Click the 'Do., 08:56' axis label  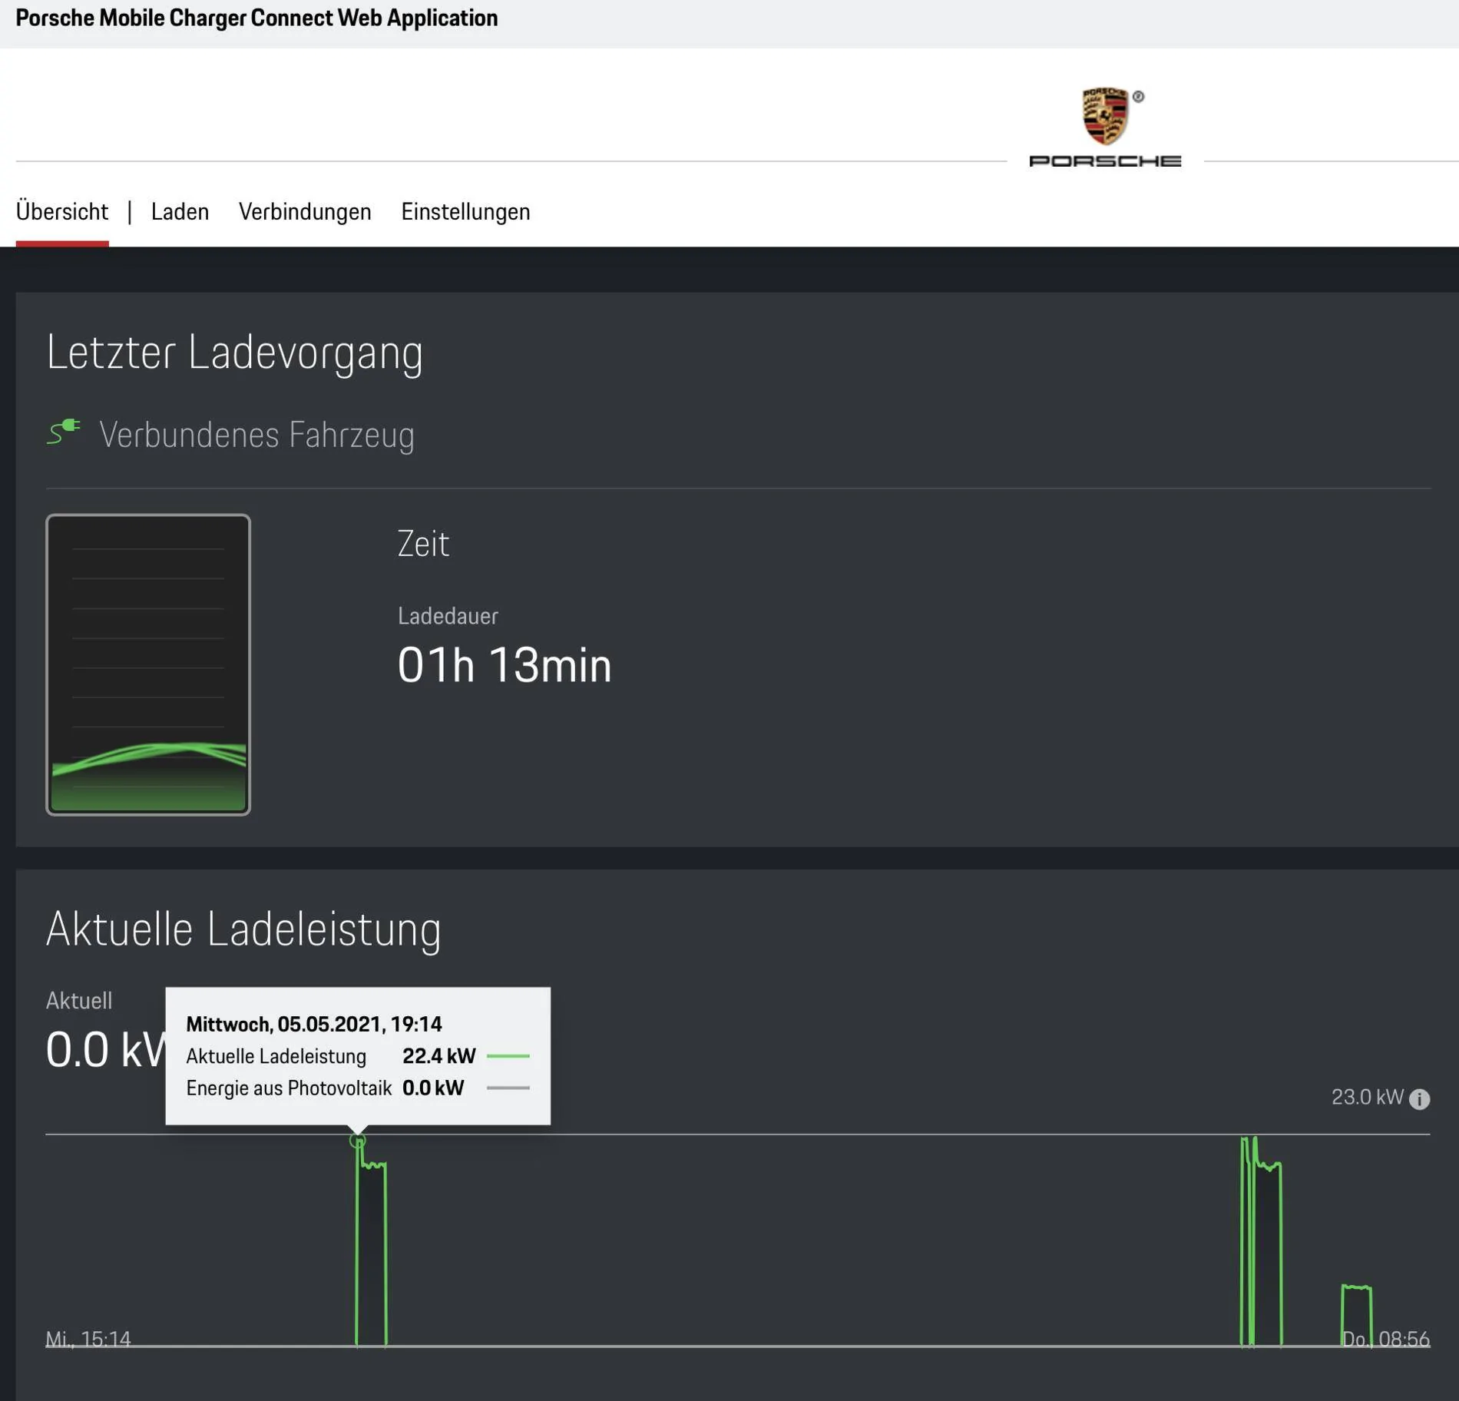coord(1386,1339)
